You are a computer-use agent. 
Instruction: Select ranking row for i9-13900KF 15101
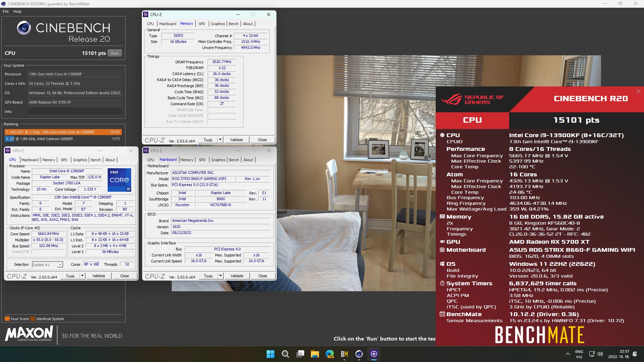point(63,132)
